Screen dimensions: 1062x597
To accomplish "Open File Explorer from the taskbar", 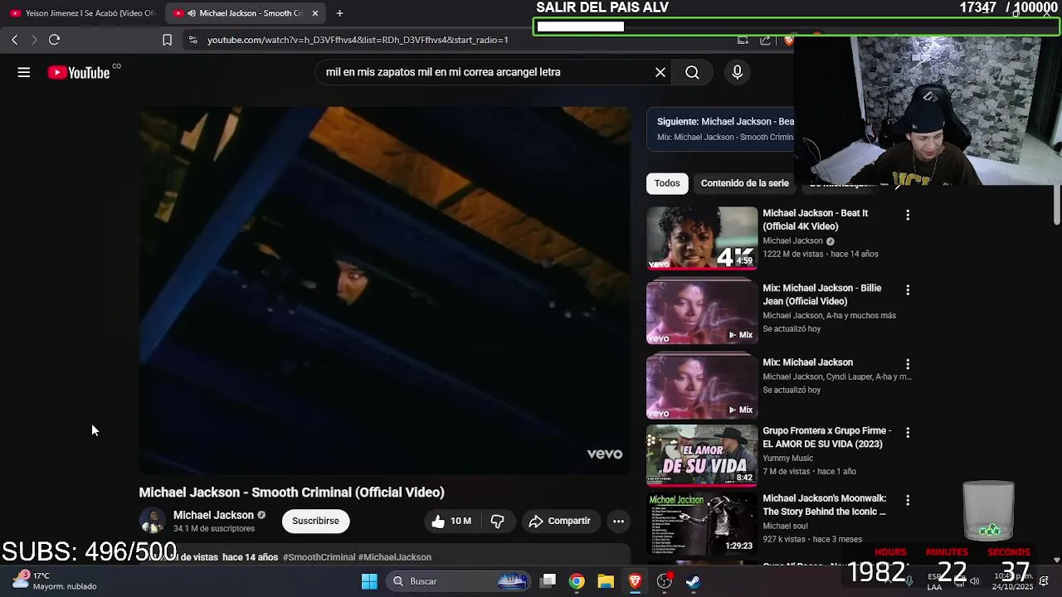I will (x=606, y=581).
